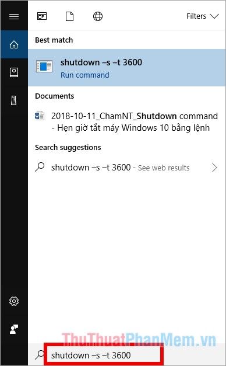Open Settings gear in the search sidebar
226x366 pixels.
click(14, 301)
